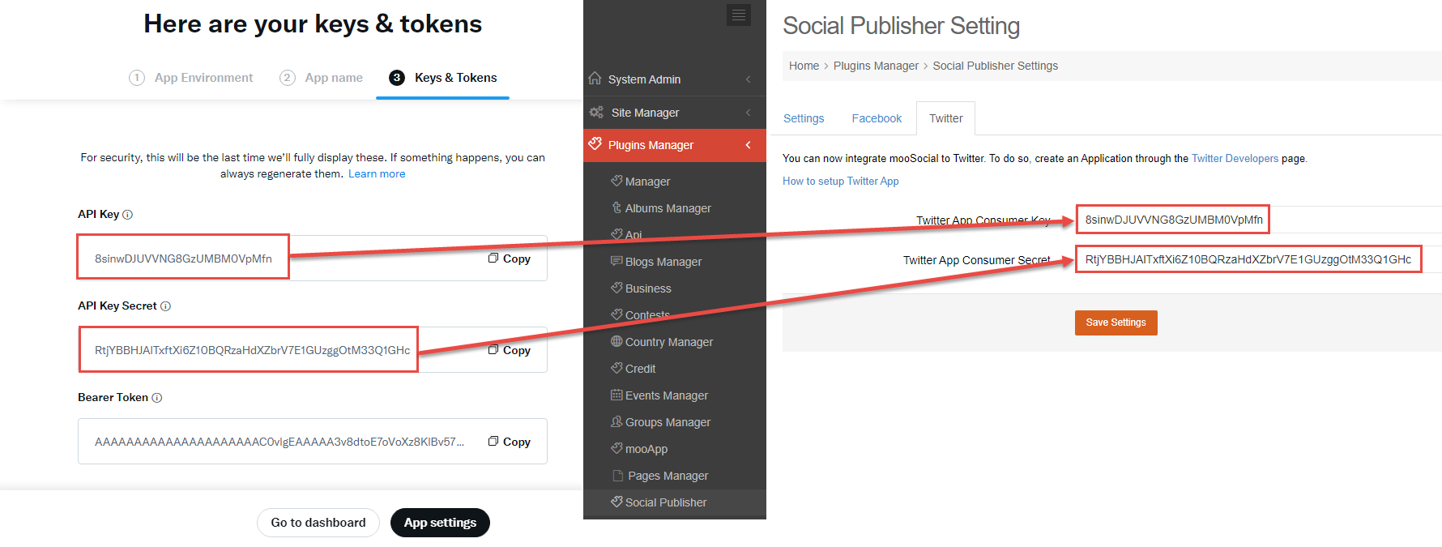Click Home in the breadcrumb
The image size is (1442, 547).
804,66
